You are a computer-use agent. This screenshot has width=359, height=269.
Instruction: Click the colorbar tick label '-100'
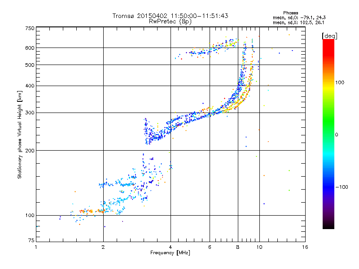pos(341,187)
